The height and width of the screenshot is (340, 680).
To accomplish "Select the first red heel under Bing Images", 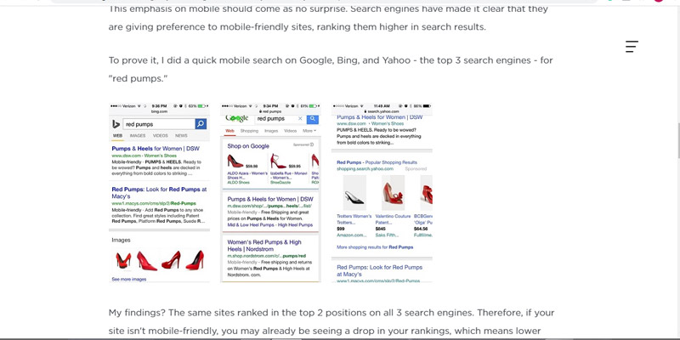I will [x=123, y=260].
